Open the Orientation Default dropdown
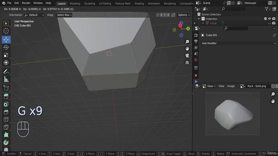The height and width of the screenshot is (156, 278). 34,15
